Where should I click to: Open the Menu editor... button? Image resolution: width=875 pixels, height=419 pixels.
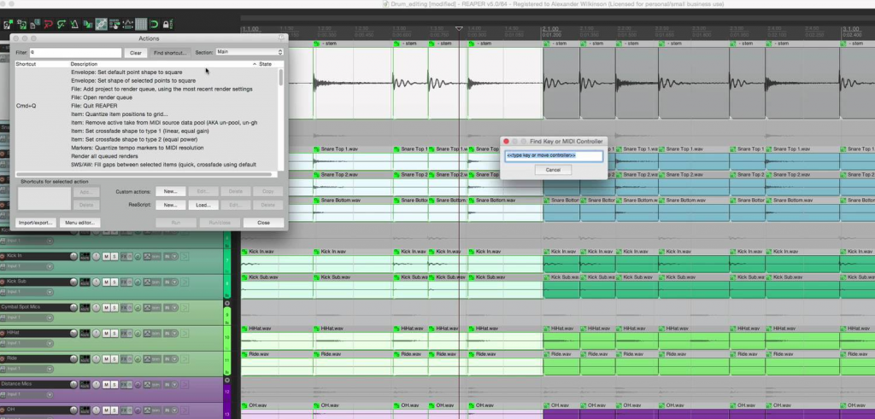coord(79,223)
